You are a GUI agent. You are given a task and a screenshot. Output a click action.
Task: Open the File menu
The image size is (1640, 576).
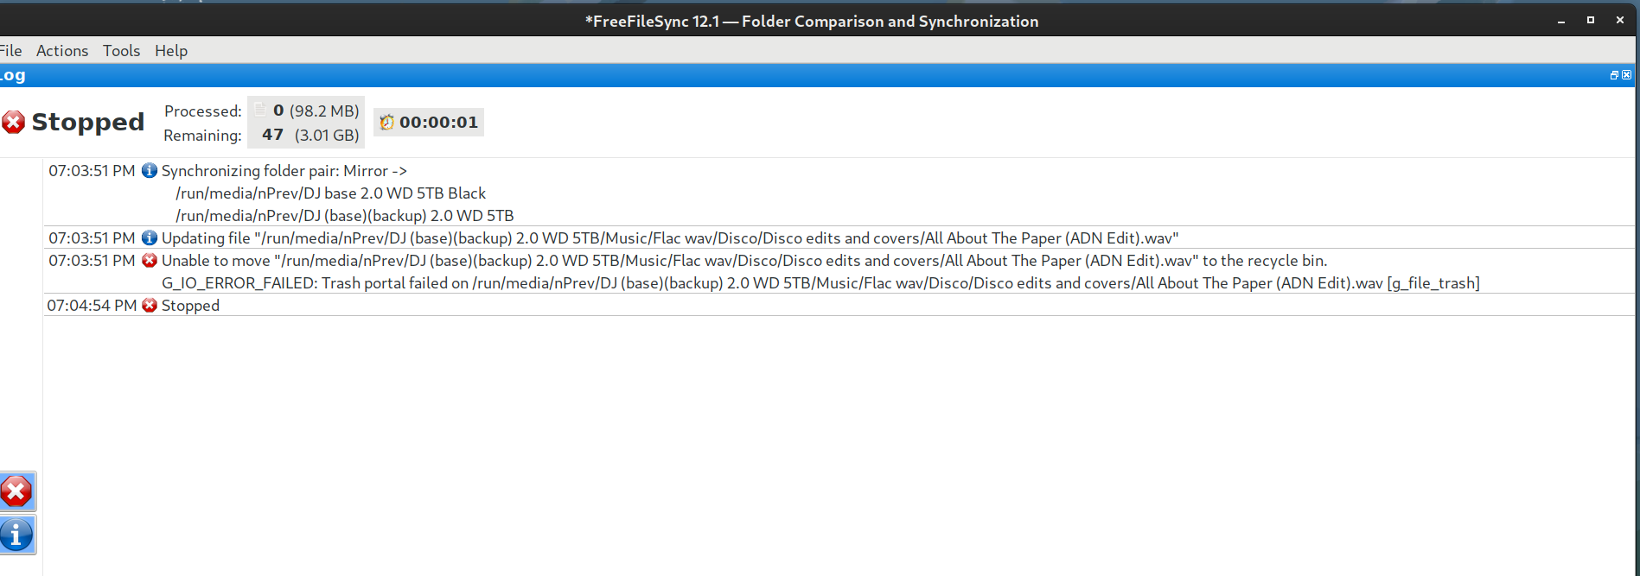[x=10, y=50]
